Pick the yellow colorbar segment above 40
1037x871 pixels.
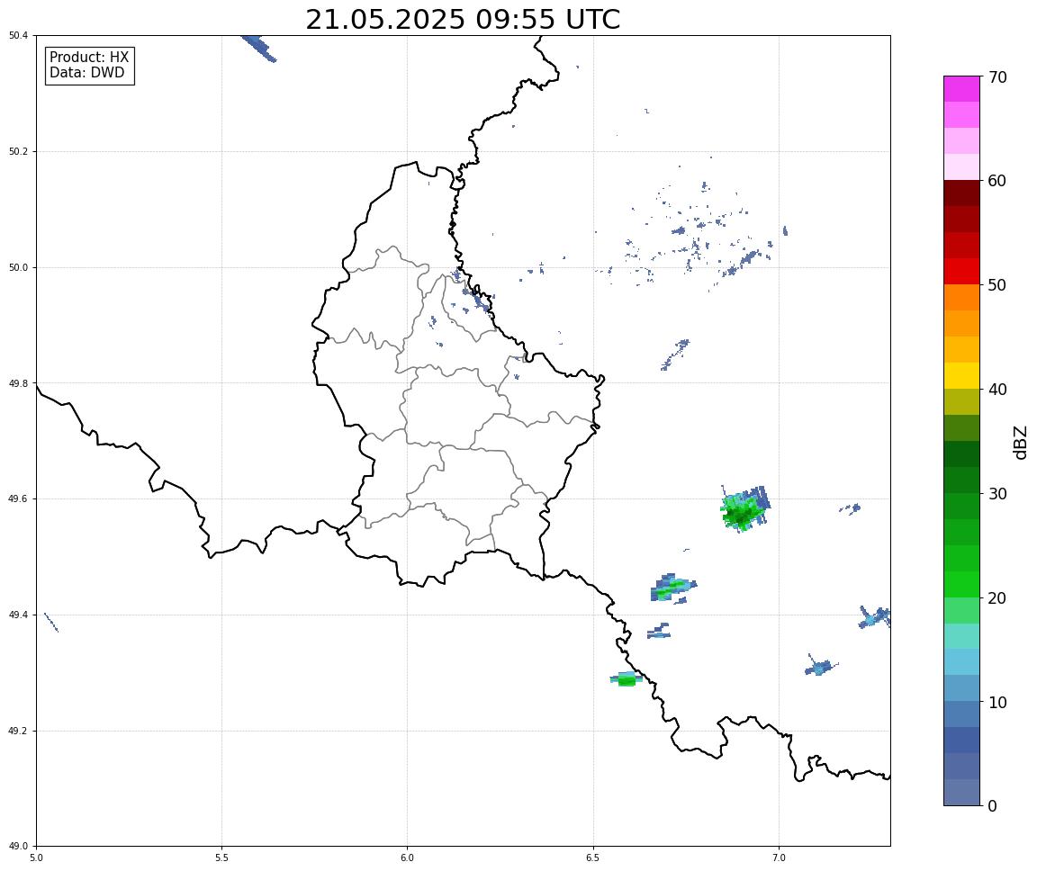point(961,376)
